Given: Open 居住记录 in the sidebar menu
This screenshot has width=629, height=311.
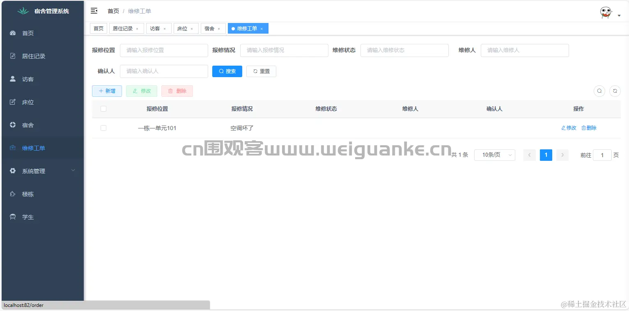Looking at the screenshot, I should tap(43, 56).
